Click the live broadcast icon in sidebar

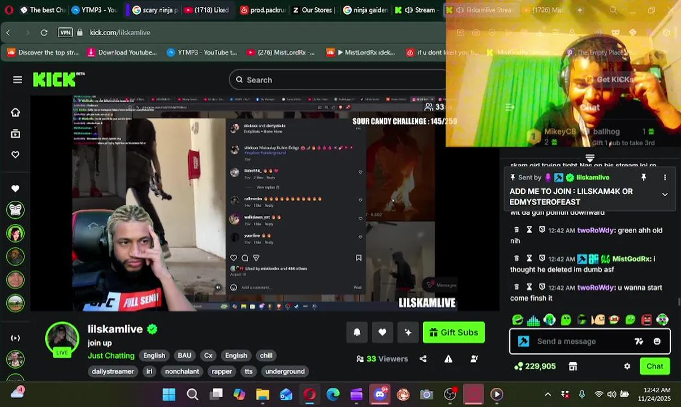point(15,338)
